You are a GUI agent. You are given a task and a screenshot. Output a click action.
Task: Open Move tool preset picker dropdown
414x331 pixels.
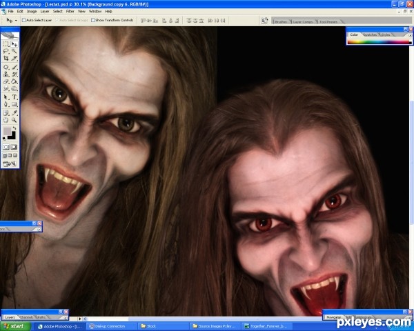click(x=16, y=20)
